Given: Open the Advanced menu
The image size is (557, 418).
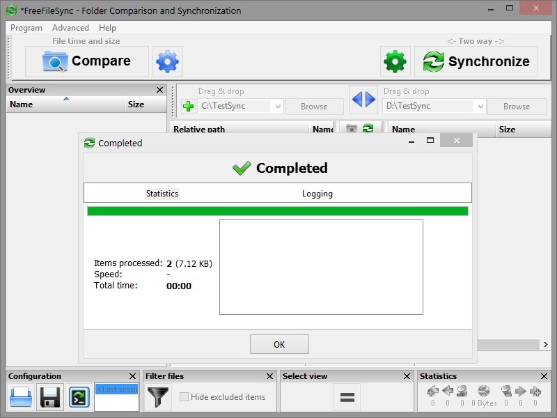Looking at the screenshot, I should point(70,28).
